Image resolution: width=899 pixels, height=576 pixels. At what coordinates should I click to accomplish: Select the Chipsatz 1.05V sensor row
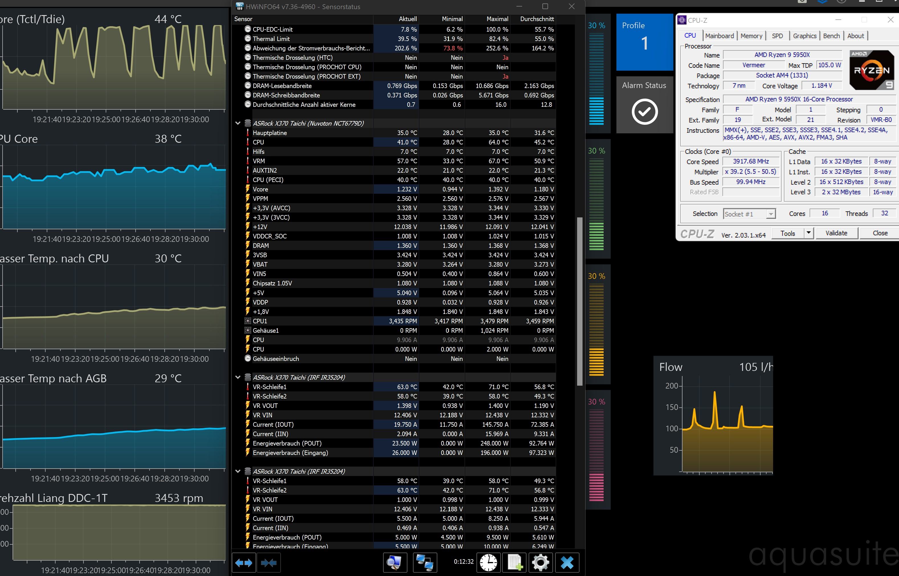393,283
